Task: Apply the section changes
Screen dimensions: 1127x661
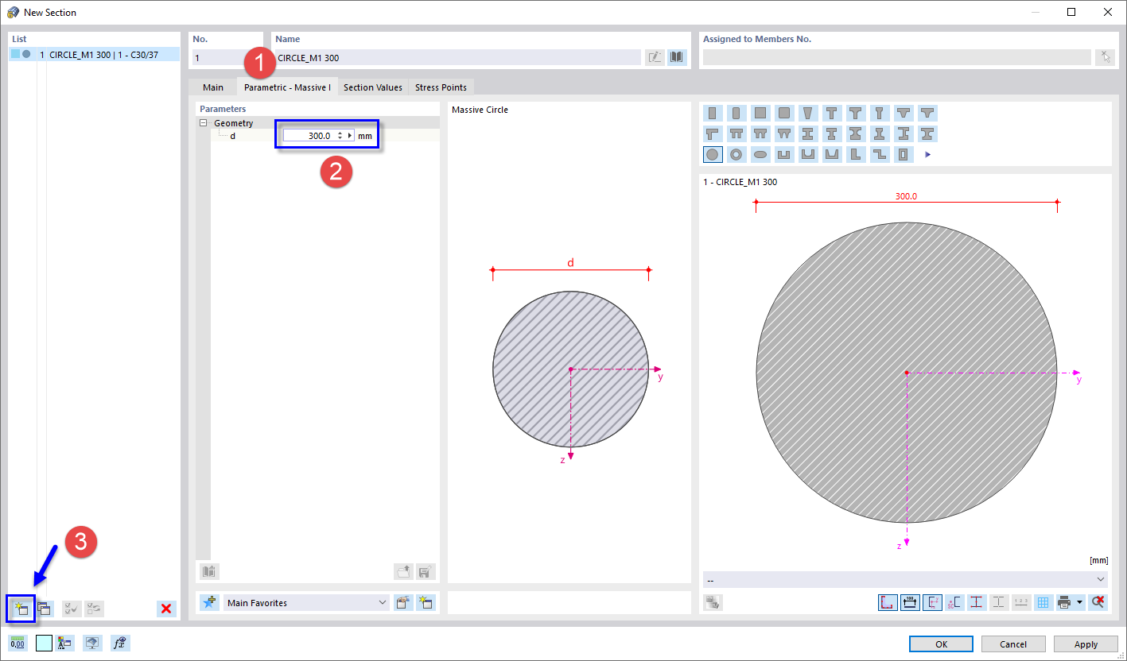Action: [1086, 644]
